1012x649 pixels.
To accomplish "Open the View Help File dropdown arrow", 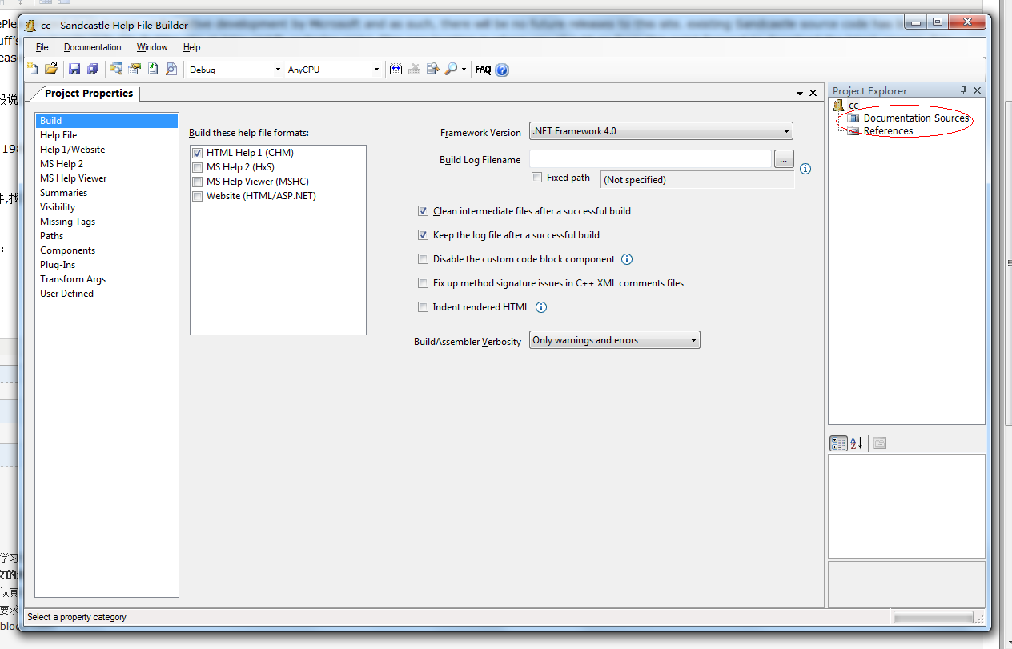I will click(464, 70).
